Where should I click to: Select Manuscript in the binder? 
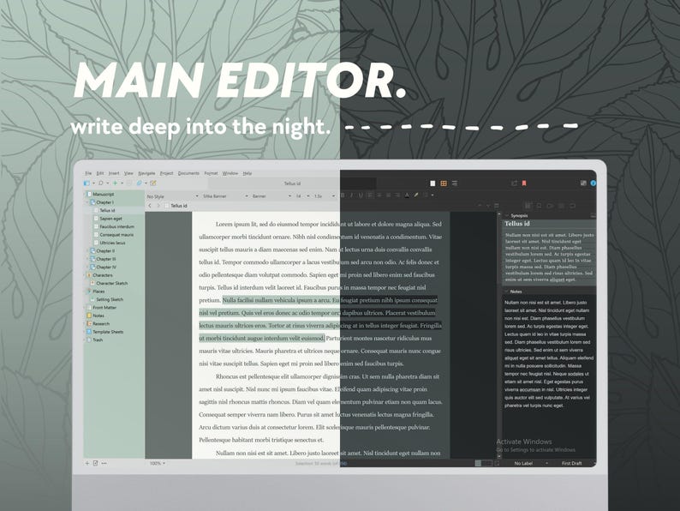(104, 194)
